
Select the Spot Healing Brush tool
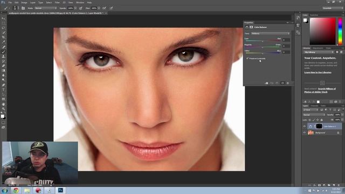3,47
